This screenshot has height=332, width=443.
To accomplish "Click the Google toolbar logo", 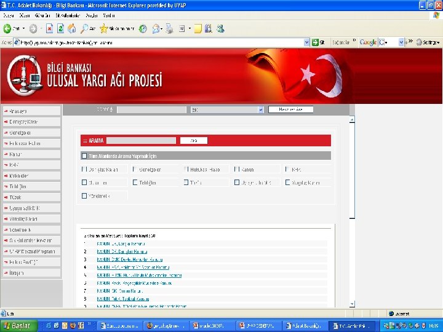I will click(x=368, y=42).
